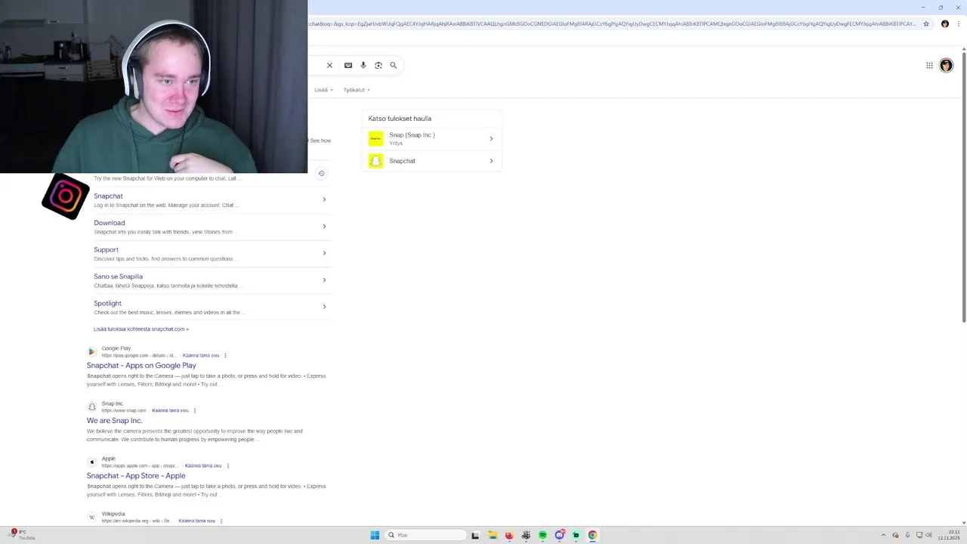Open the Spotlight sitelink
Image resolution: width=967 pixels, height=544 pixels.
coord(107,304)
